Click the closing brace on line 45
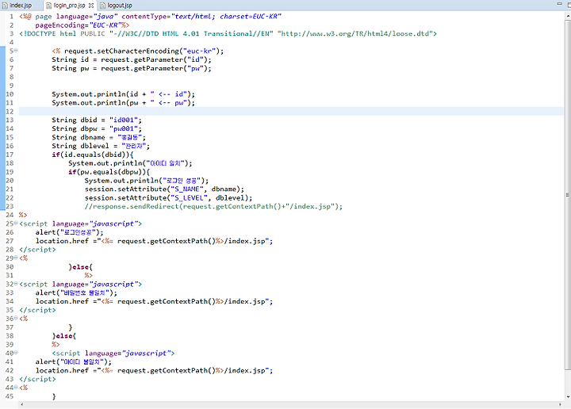The image size is (571, 409). [54, 396]
